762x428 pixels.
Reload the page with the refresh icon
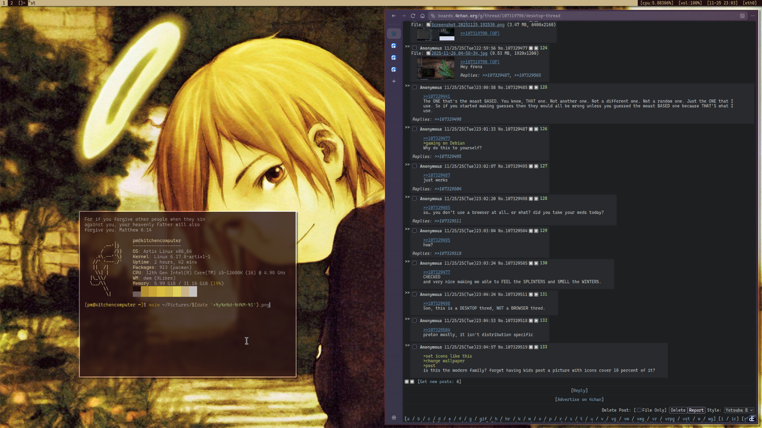coord(413,16)
